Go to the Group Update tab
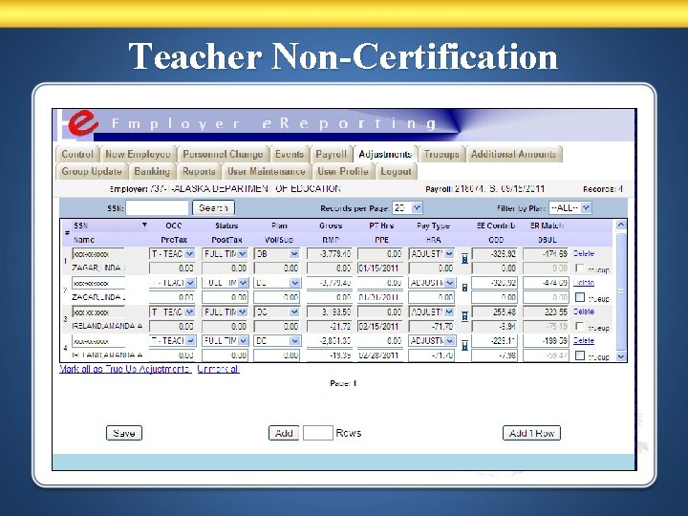 [x=92, y=171]
